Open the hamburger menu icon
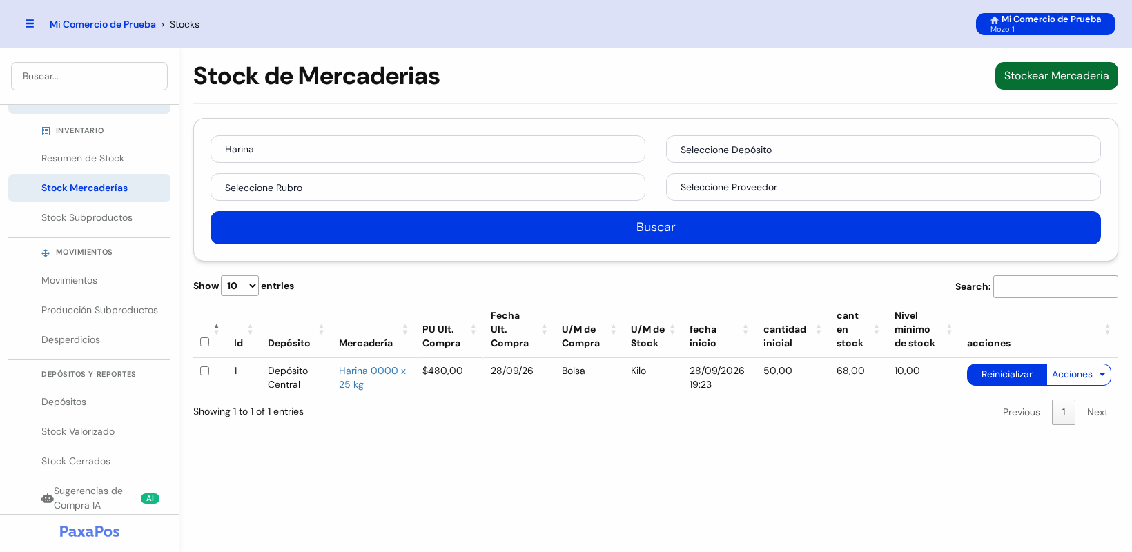1132x552 pixels. tap(30, 23)
